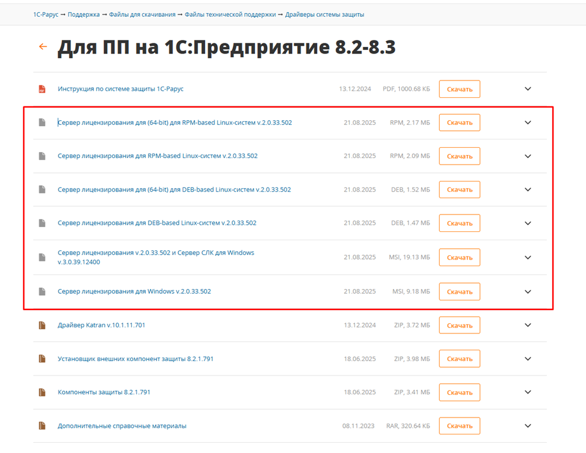
Task: Click the size text PDF, 1000.68 КБ
Action: [x=406, y=89]
